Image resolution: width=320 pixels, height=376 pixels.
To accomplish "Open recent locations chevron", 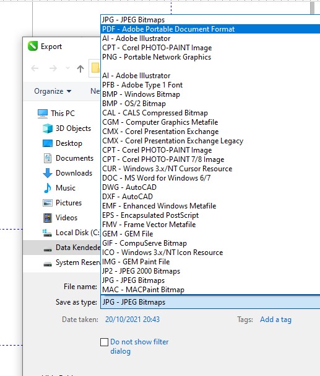I will click(x=67, y=68).
